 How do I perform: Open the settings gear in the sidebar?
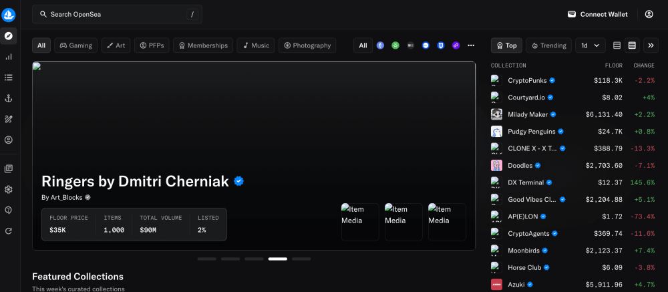(9, 189)
